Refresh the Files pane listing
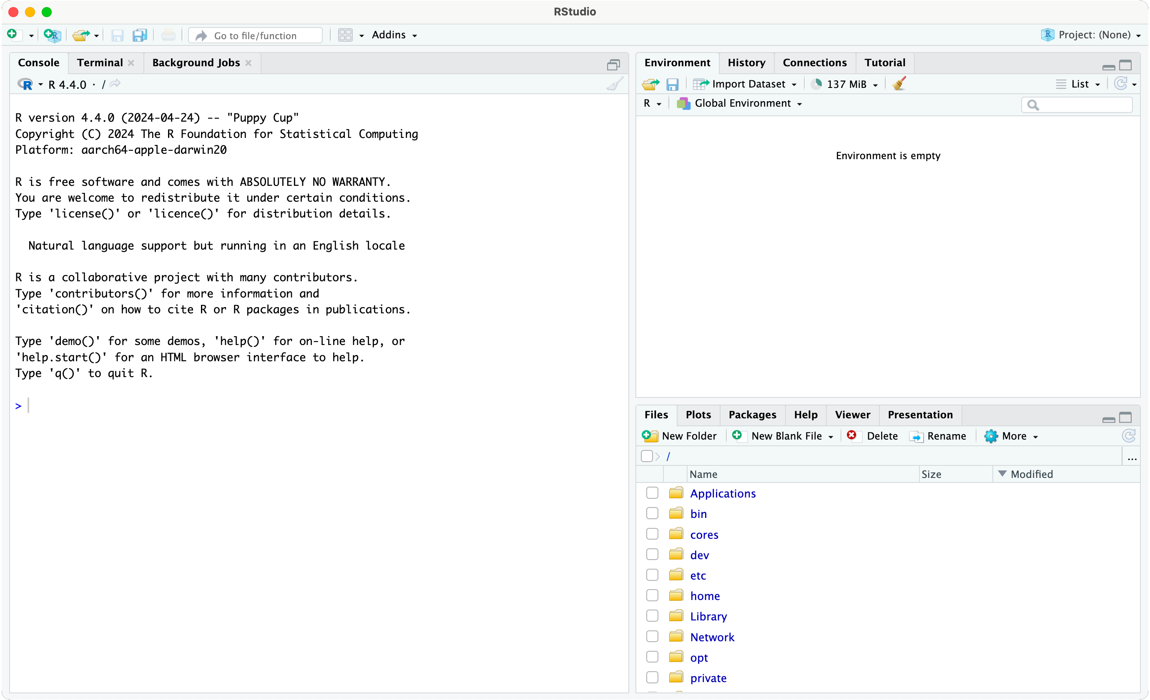Viewport: 1150px width, 700px height. tap(1129, 435)
